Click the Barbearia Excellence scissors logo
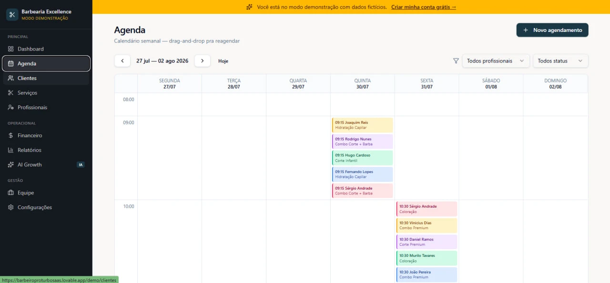610x283 pixels. [x=12, y=14]
